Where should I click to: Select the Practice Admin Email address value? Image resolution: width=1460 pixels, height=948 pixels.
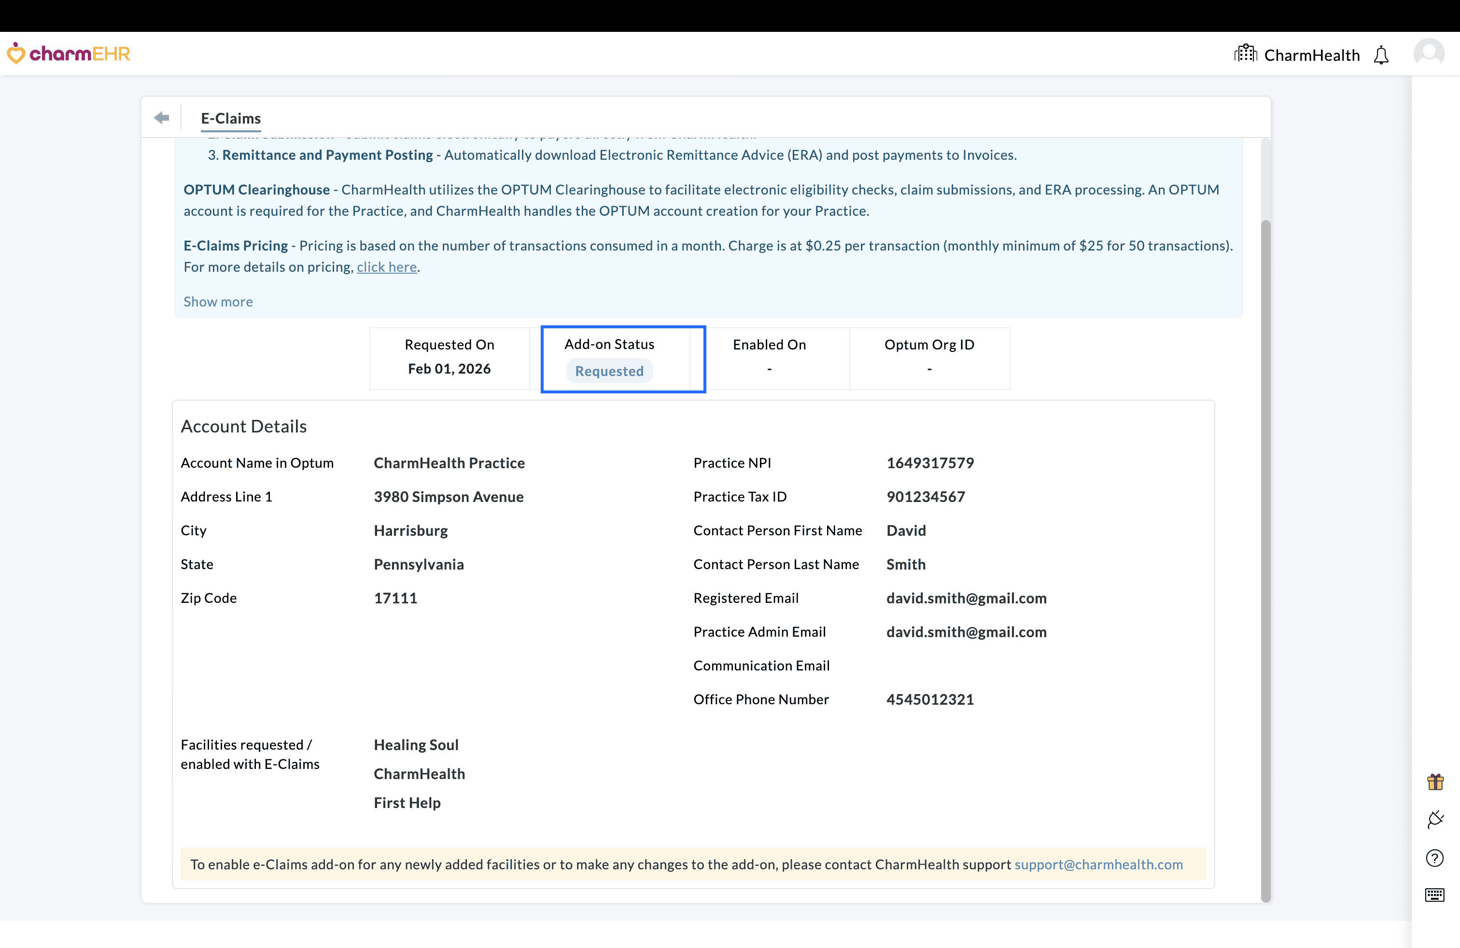(966, 631)
